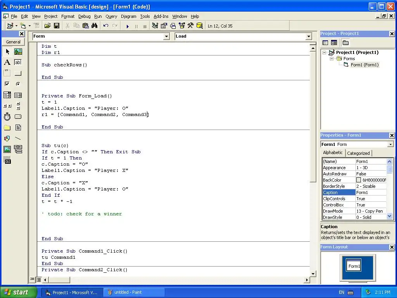Click the Paste clipboard icon

86,26
